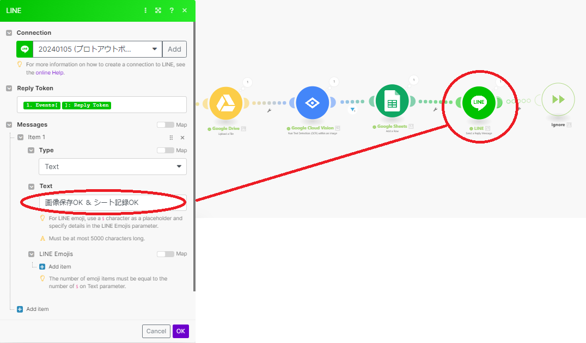Click Add item at bottom of Messages
This screenshot has width=586, height=343.
[38, 309]
